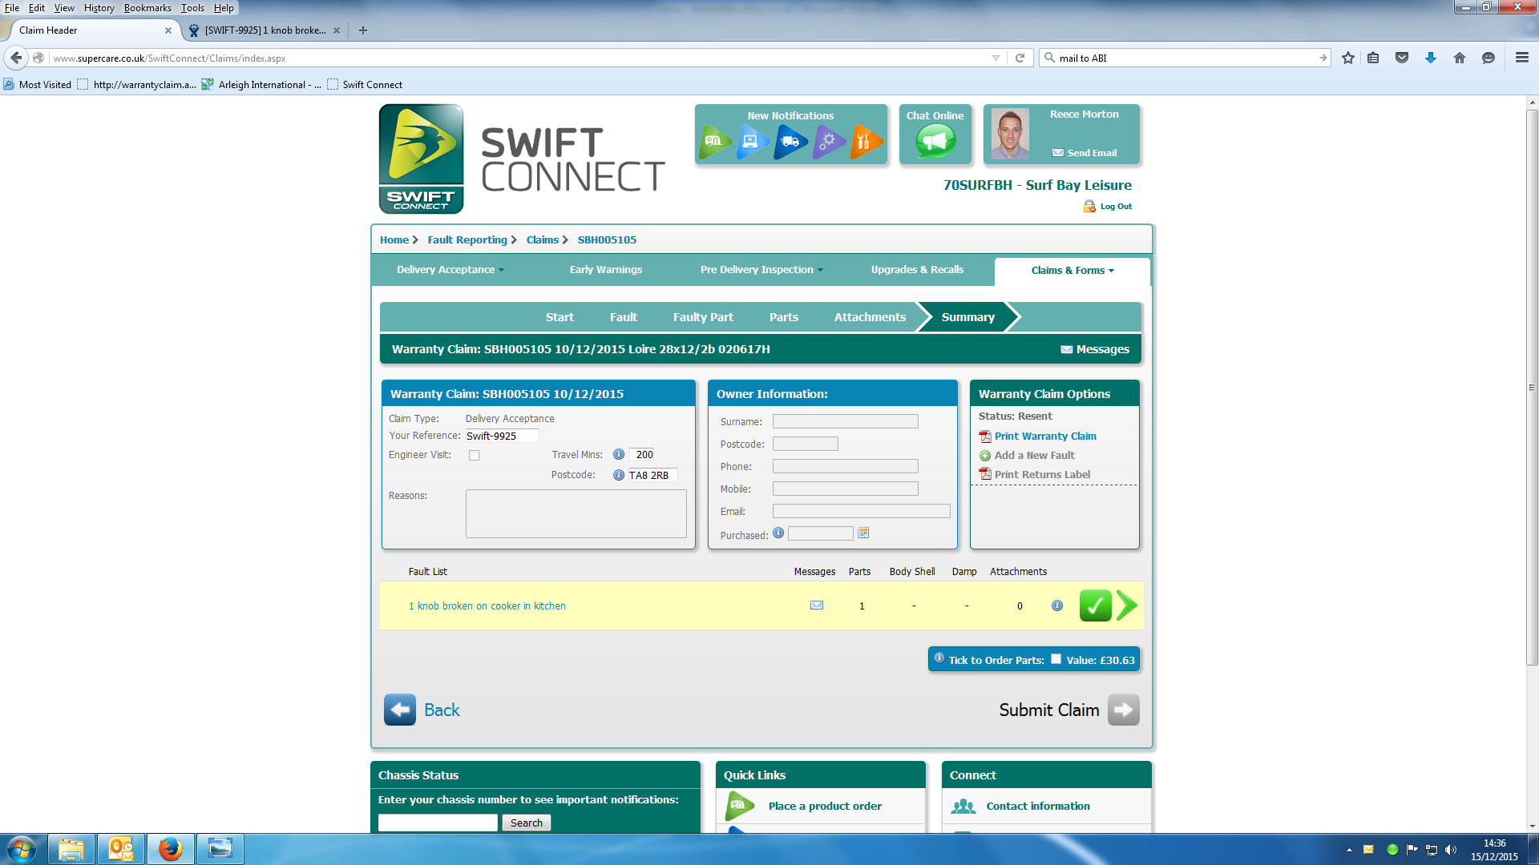Image resolution: width=1539 pixels, height=865 pixels.
Task: Click the chassis number input field
Action: pyautogui.click(x=438, y=823)
